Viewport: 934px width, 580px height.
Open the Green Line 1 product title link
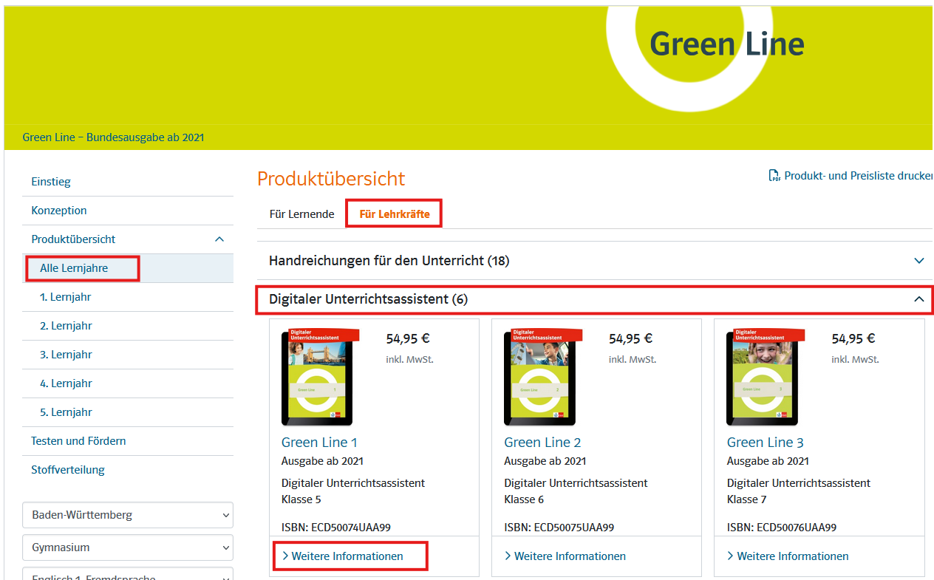pos(319,443)
